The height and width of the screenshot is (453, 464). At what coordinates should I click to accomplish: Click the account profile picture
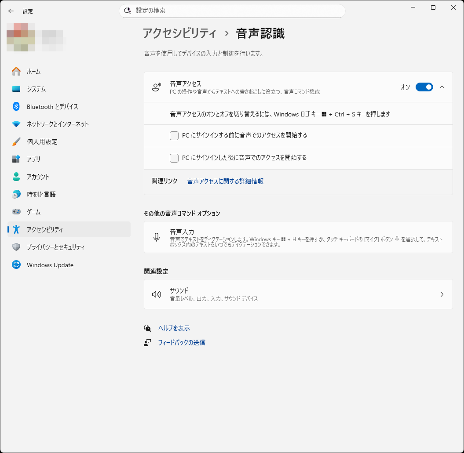[x=20, y=37]
